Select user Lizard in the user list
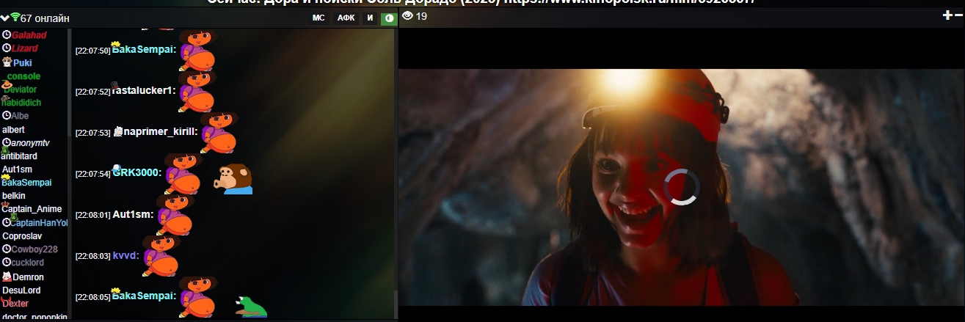 coord(24,48)
